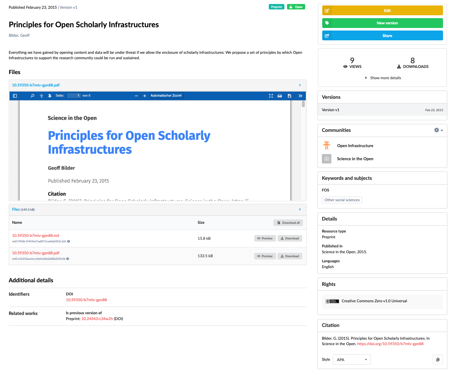The width and height of the screenshot is (455, 372).
Task: Click the page number input field
Action: pyautogui.click(x=74, y=96)
